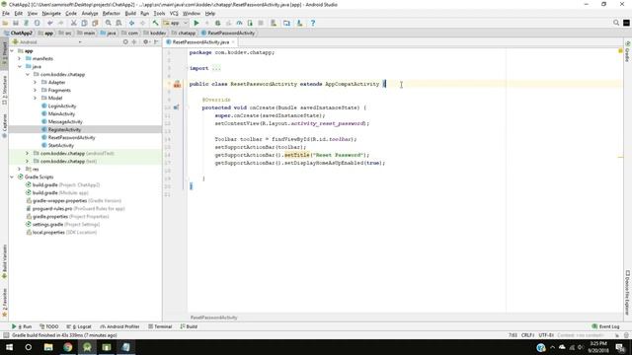Click the ChatApp2 breadcrumb in navigation bar

pos(18,33)
